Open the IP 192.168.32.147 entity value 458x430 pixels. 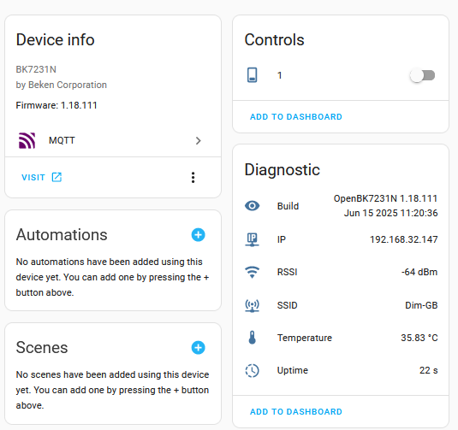tap(404, 239)
